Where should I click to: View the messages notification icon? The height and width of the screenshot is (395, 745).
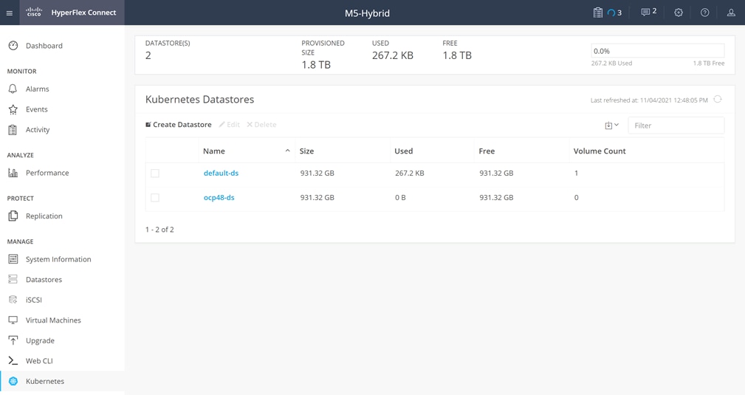point(645,13)
